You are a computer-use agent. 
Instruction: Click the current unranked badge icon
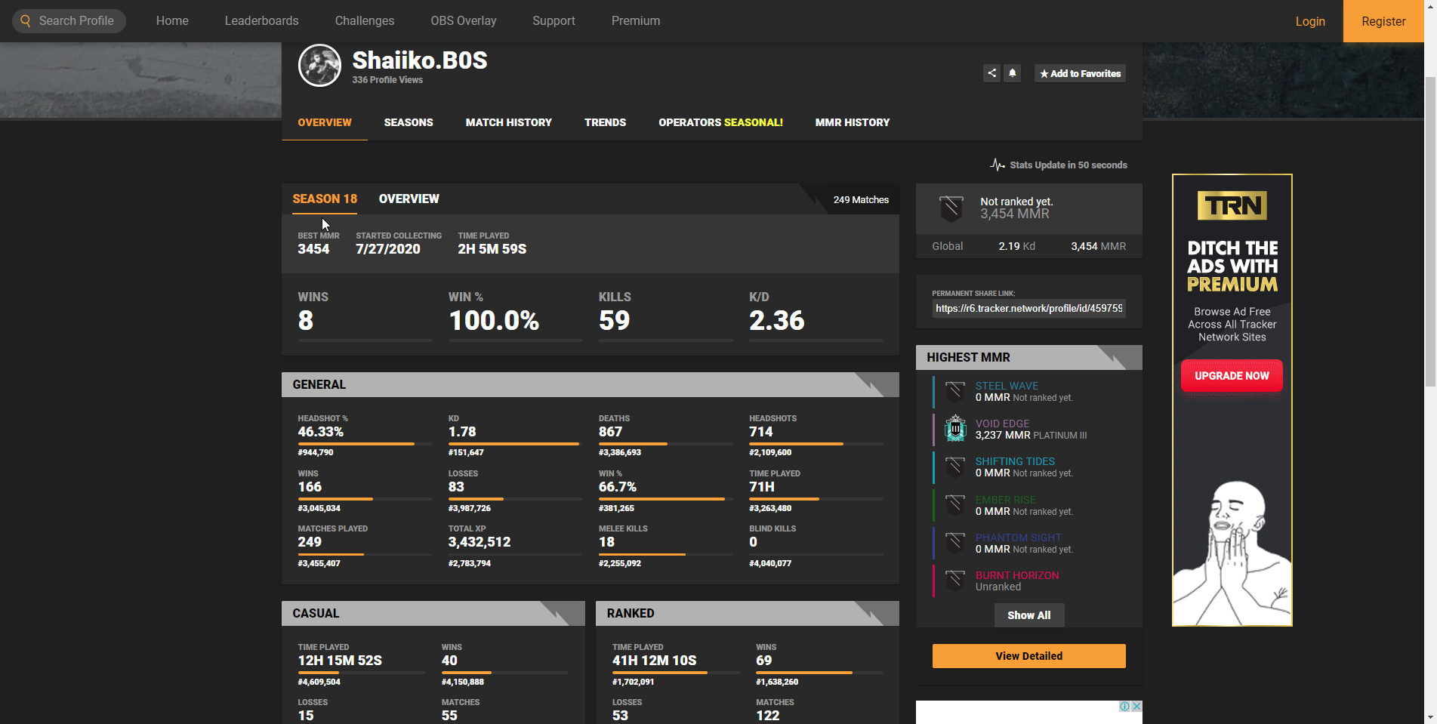[951, 208]
